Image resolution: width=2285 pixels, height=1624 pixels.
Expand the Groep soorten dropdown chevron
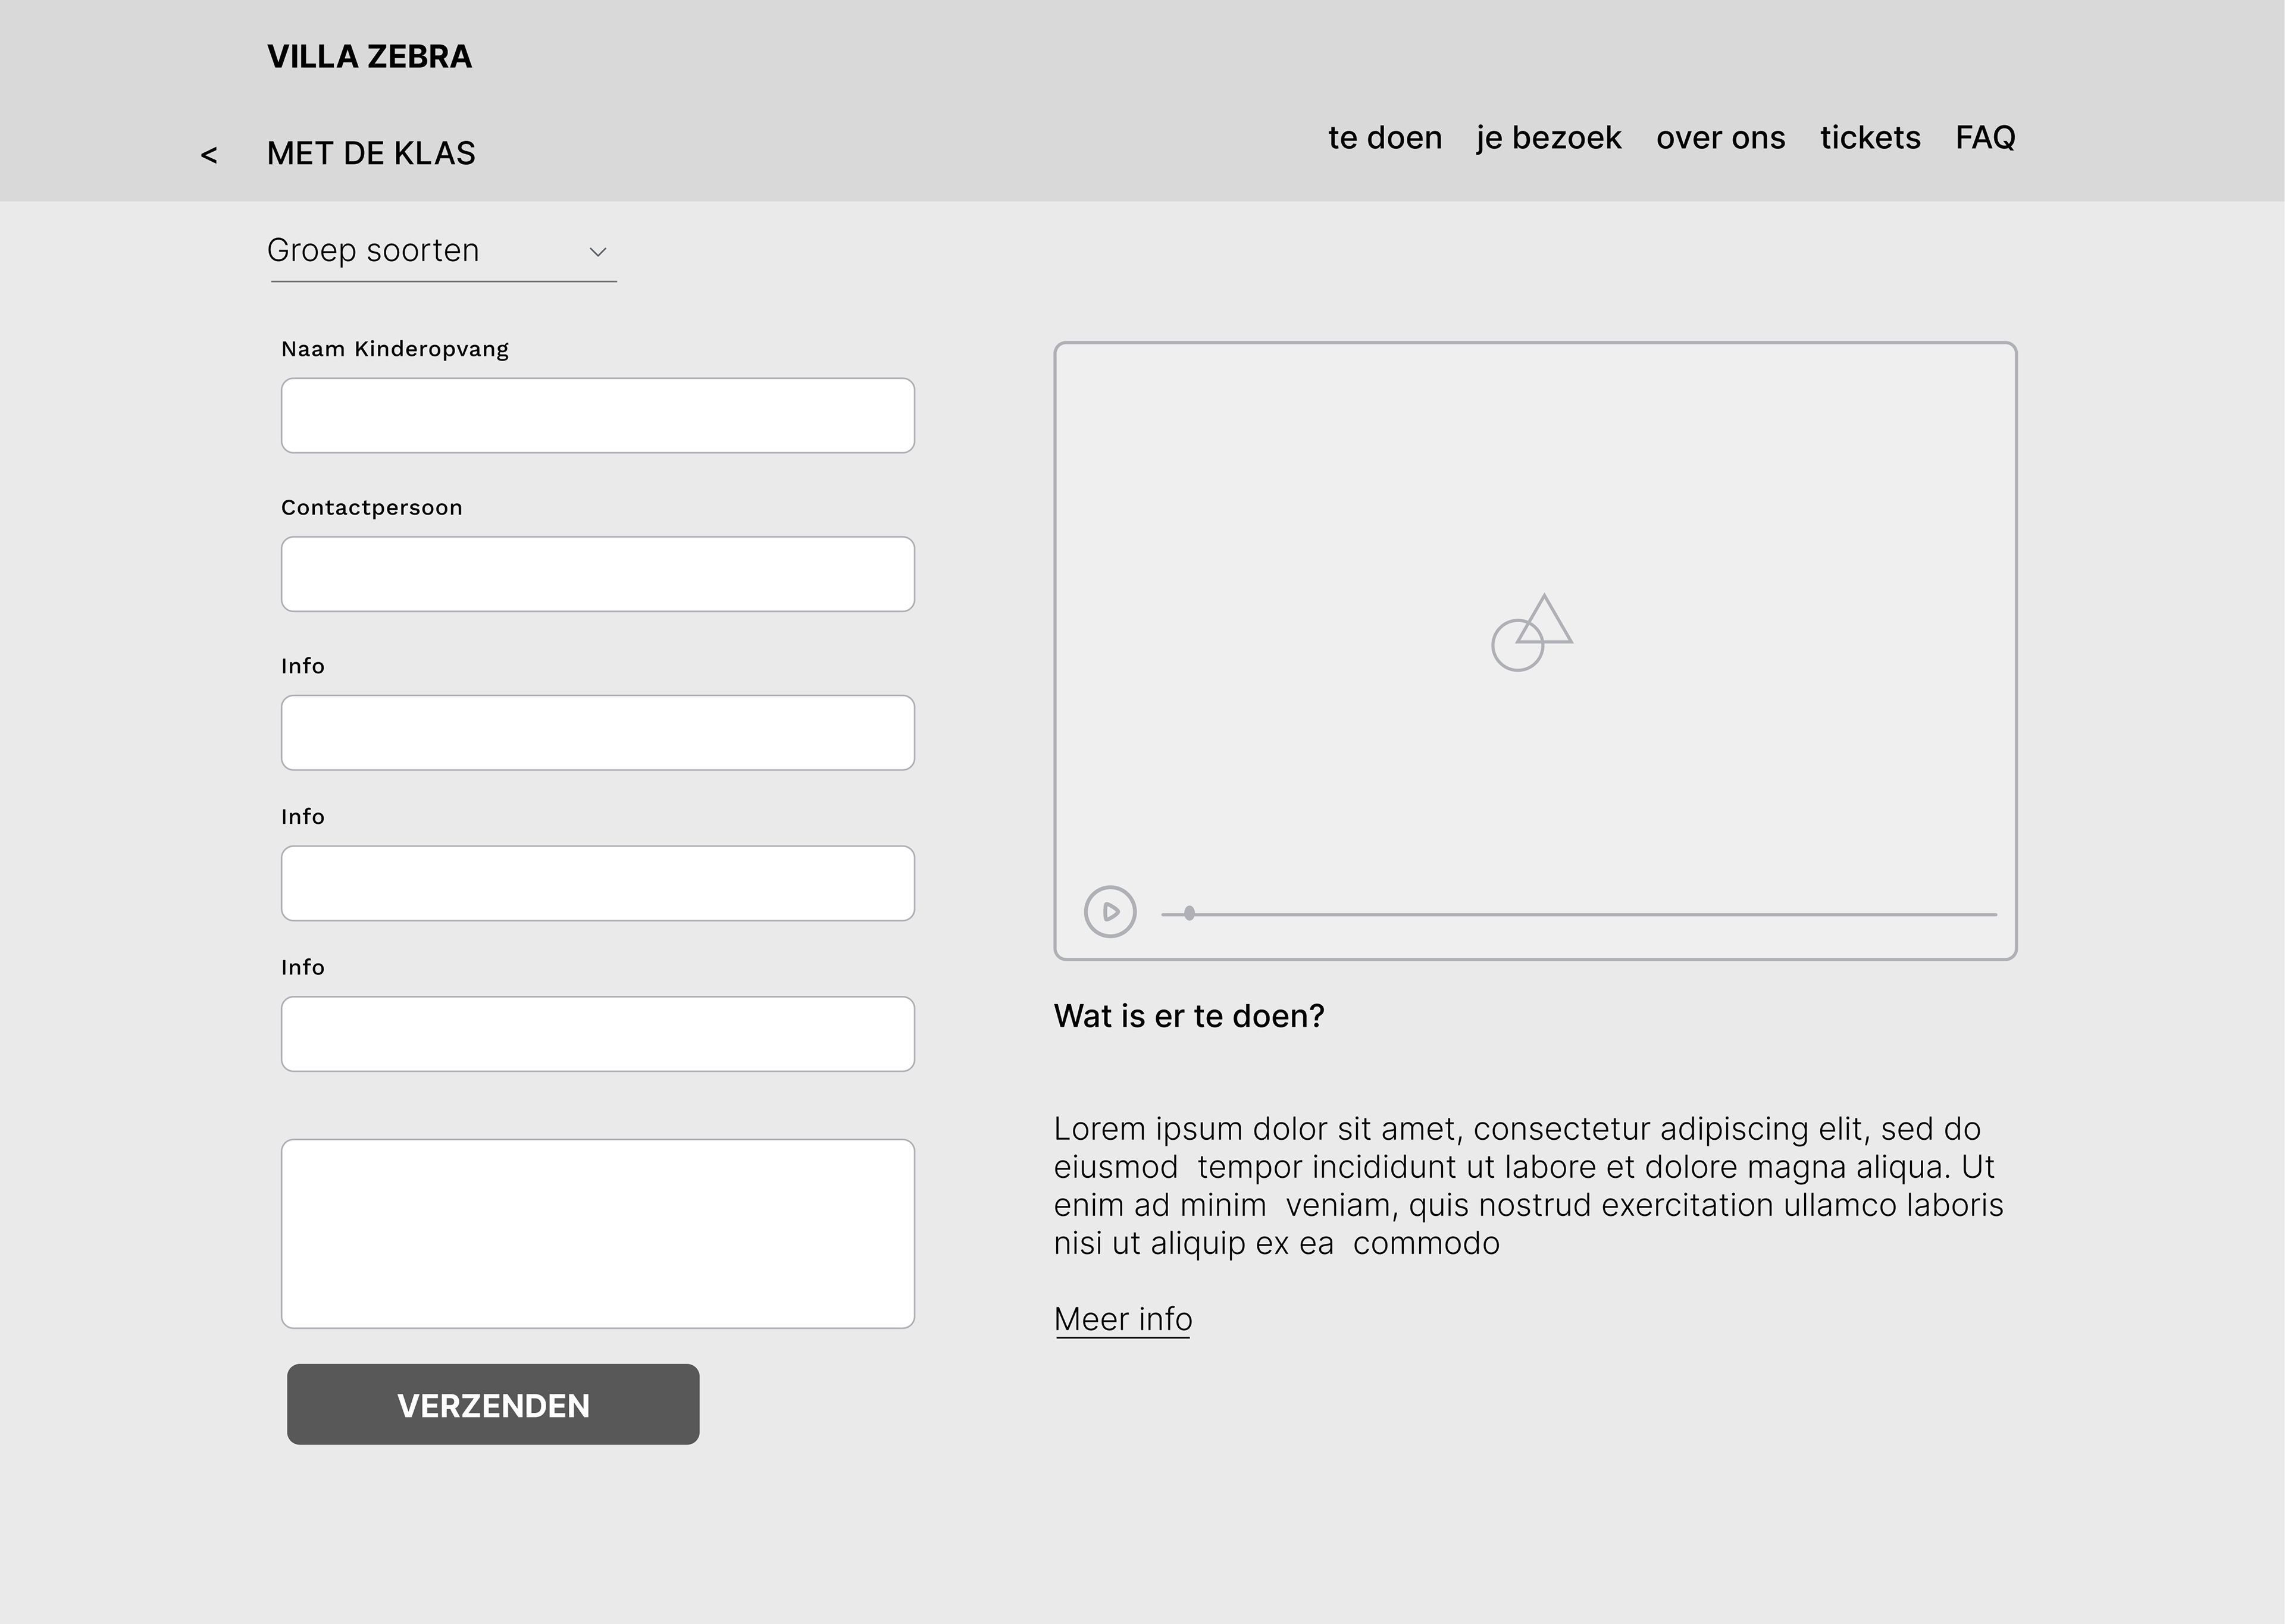[598, 252]
